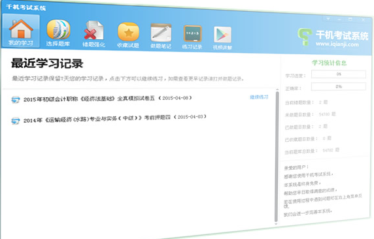
Task: Click the icon beside the 2015 record
Action: point(16,100)
